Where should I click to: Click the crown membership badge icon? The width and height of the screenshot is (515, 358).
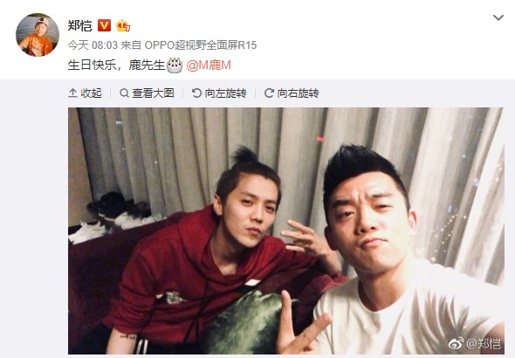(x=123, y=25)
